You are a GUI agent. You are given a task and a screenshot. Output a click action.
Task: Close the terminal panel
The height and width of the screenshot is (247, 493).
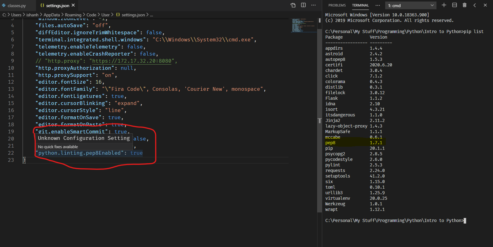click(485, 5)
